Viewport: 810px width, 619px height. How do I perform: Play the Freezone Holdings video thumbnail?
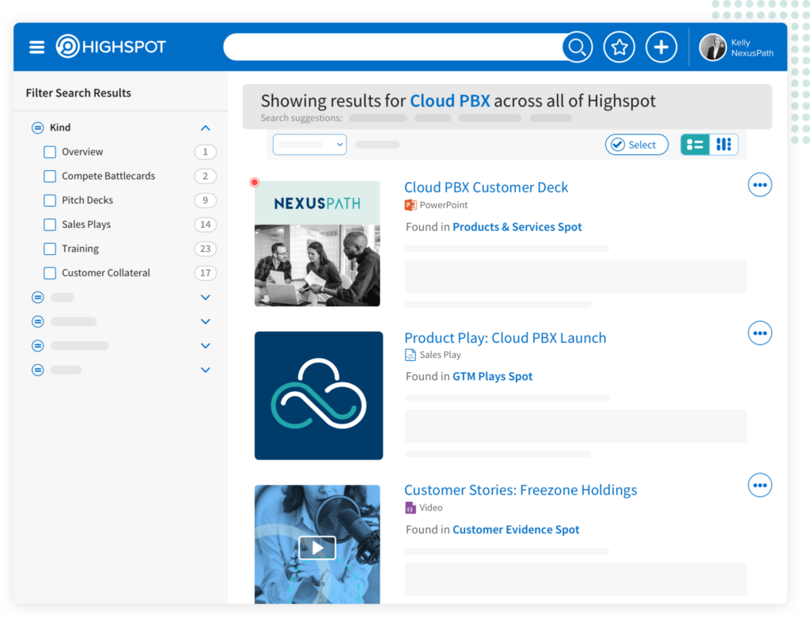click(x=317, y=547)
